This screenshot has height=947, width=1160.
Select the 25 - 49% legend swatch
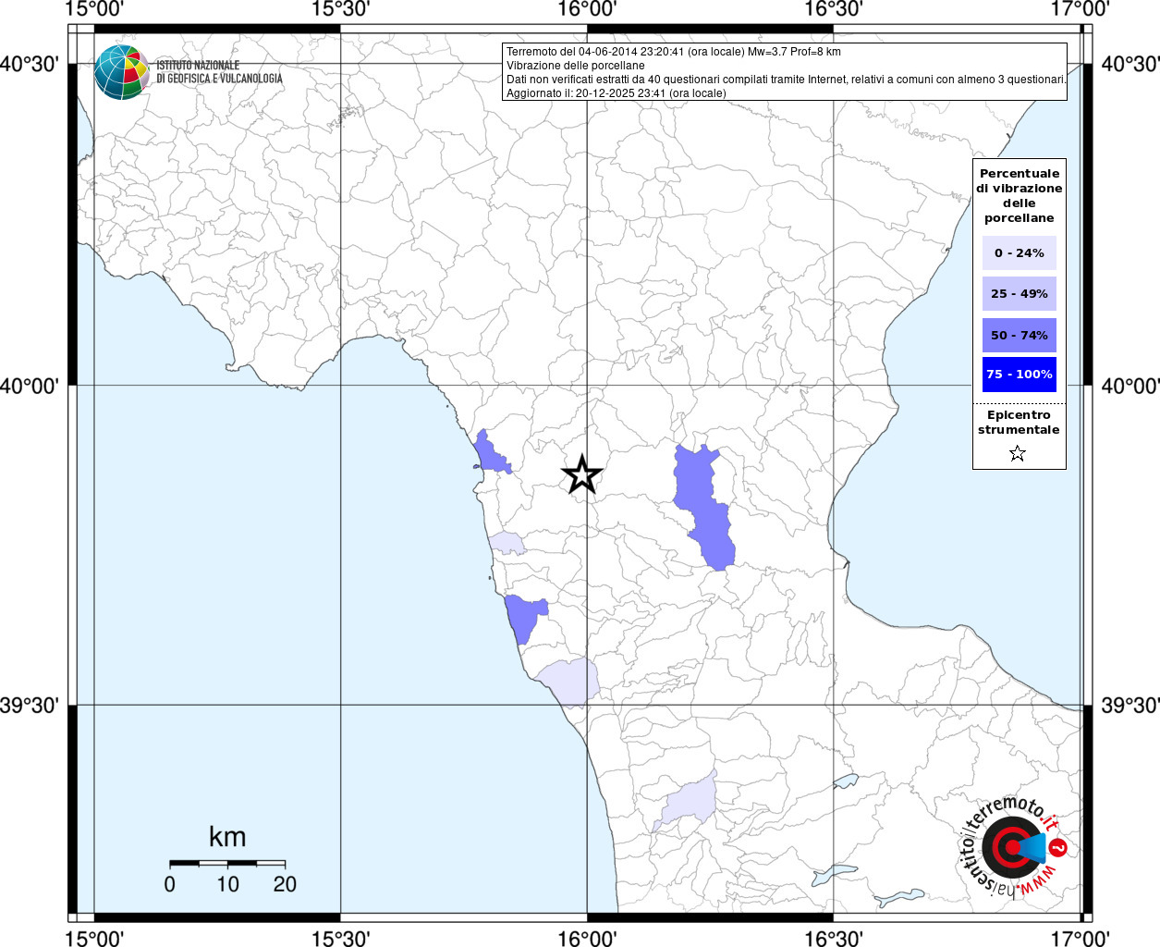1020,293
